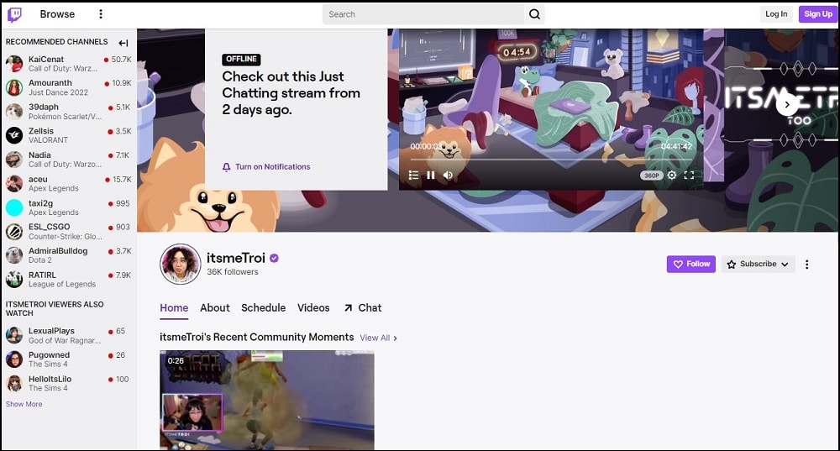Open RATIRL's channel avatar
The image size is (840, 451).
(x=14, y=279)
